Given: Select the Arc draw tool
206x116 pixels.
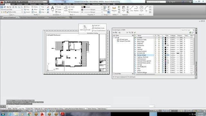Looking at the screenshot, I should tap(146, 9).
